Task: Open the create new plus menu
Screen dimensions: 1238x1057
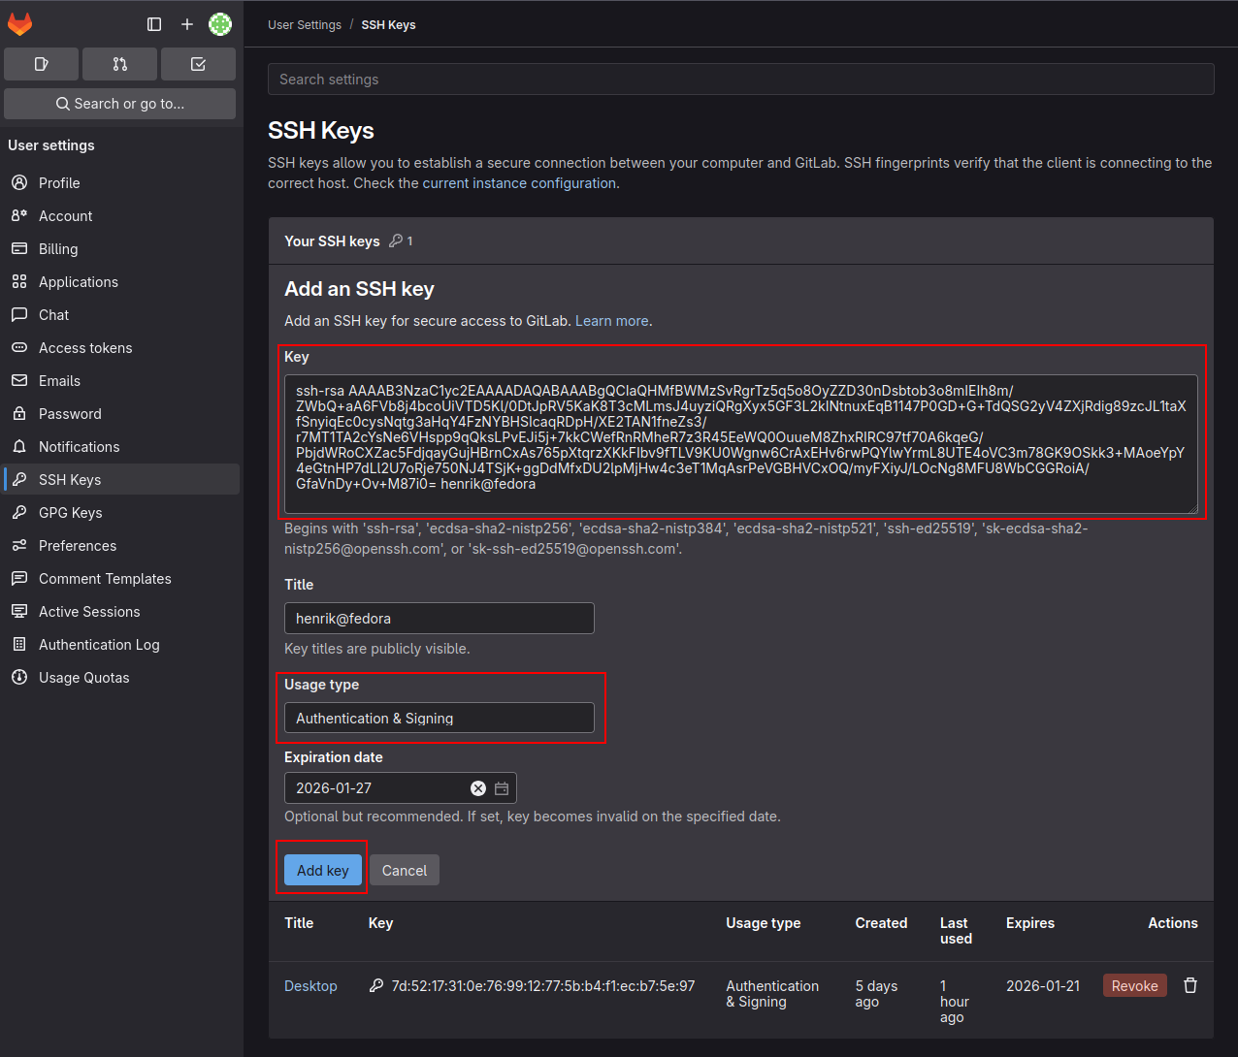Action: coord(187,24)
